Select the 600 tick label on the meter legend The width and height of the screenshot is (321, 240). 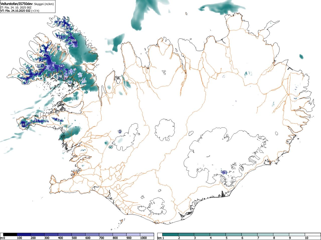(88, 238)
